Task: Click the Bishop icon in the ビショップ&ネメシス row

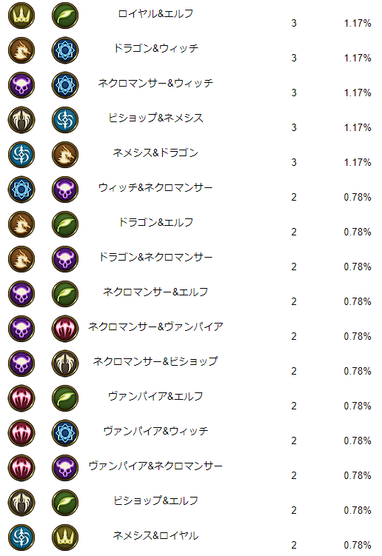Action: 21,120
